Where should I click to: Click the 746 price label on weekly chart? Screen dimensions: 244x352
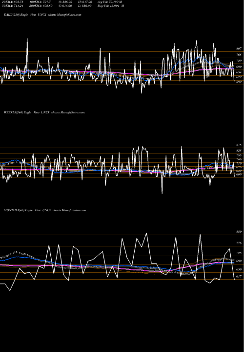pos(239,159)
